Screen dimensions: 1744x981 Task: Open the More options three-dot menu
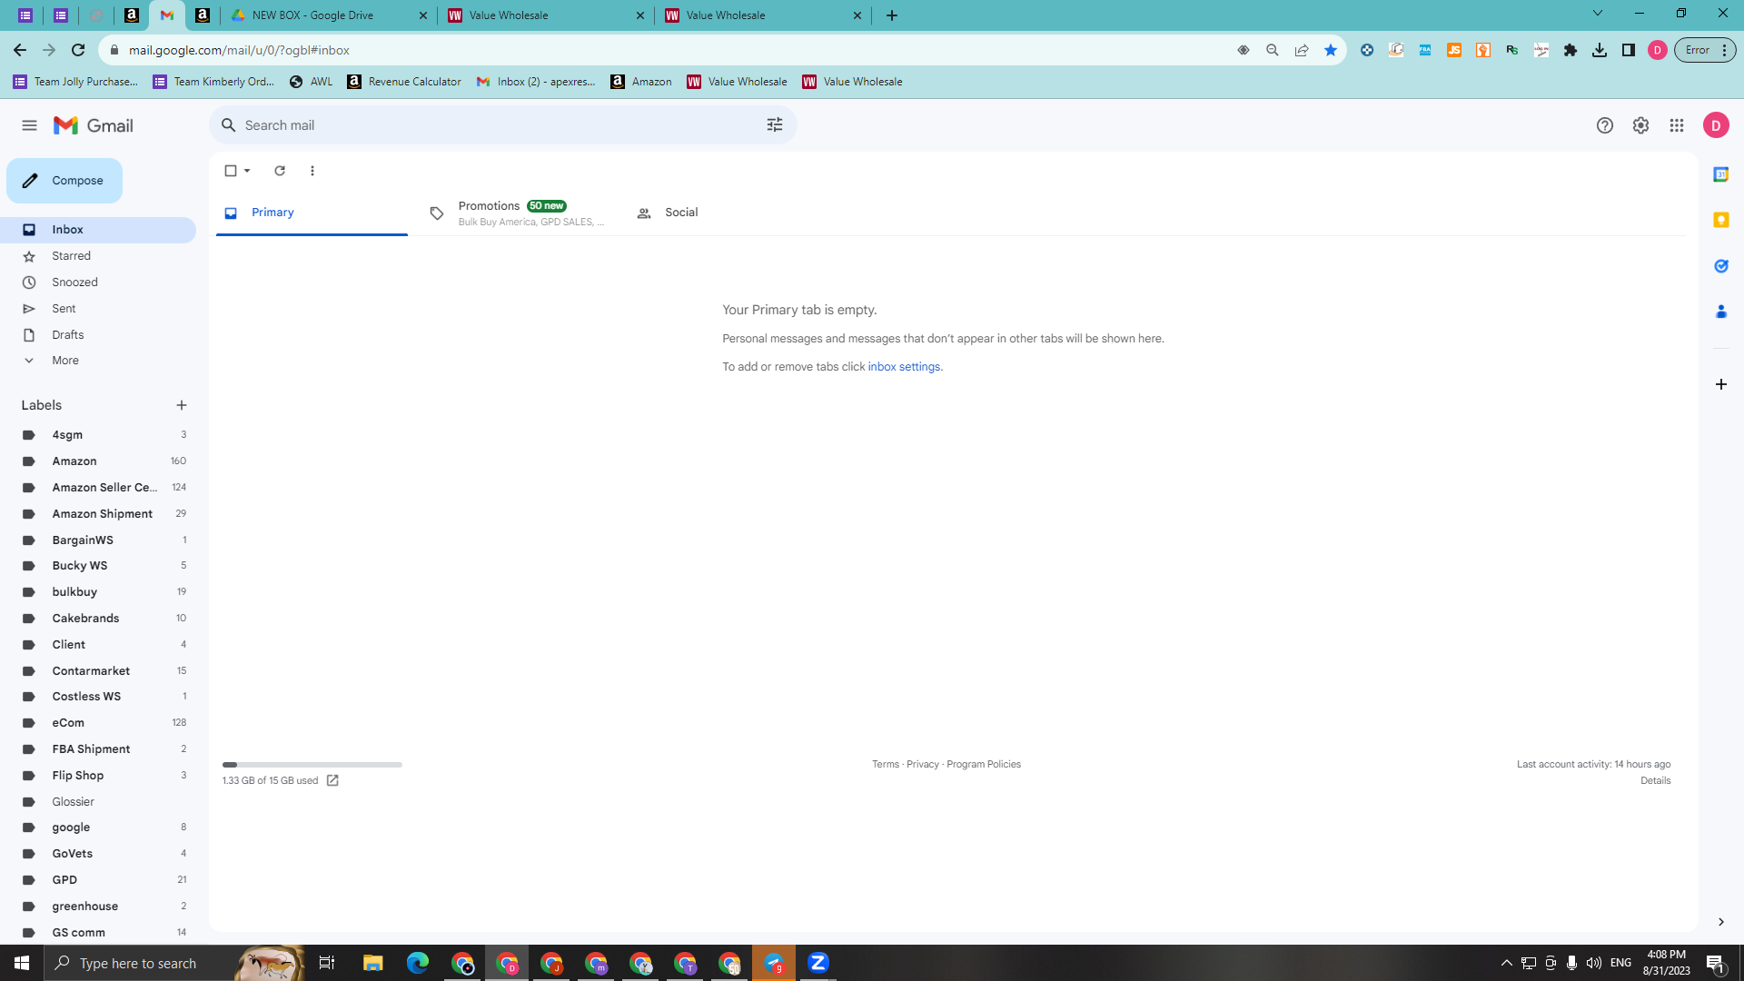312,171
